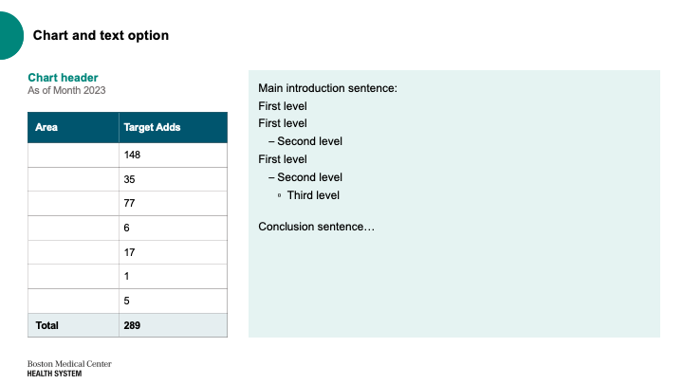Select the table cell containing 148

coord(173,155)
